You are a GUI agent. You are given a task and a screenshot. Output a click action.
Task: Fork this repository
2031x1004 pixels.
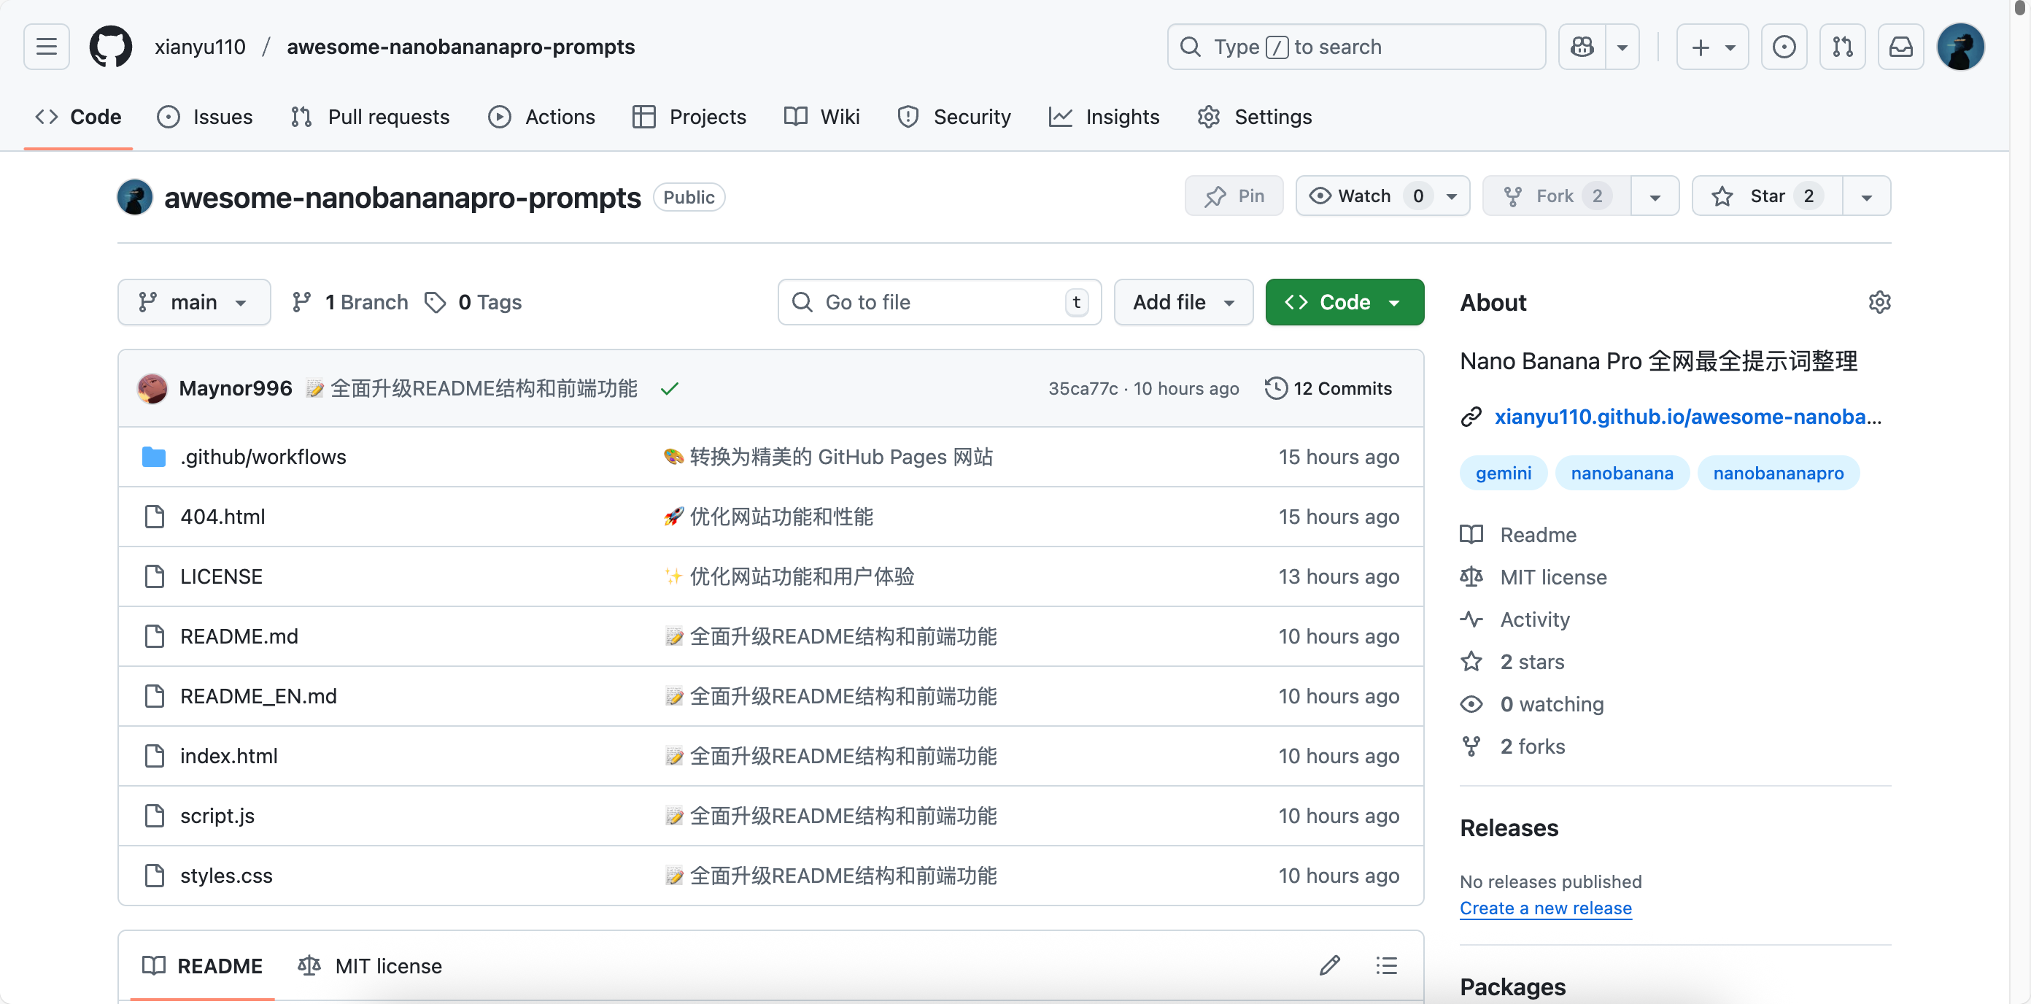[1556, 196]
